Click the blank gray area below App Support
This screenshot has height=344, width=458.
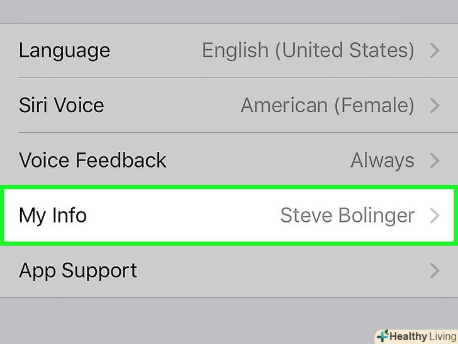189,318
